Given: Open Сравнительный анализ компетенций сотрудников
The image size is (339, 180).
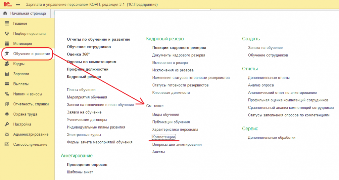Looking at the screenshot, I should click(291, 108).
